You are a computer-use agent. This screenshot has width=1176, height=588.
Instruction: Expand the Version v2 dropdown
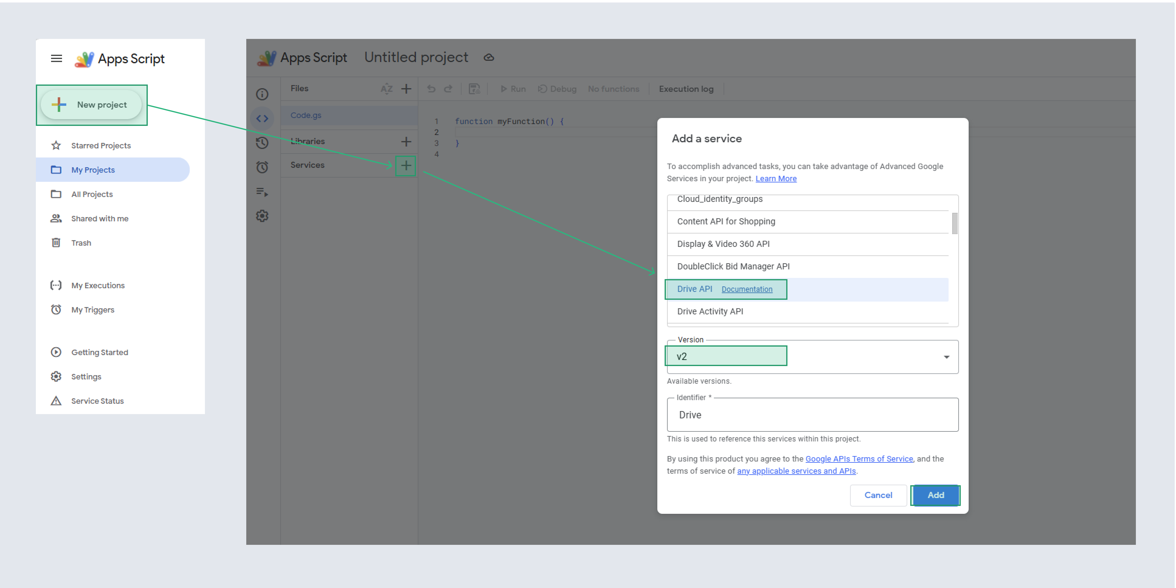pos(946,357)
